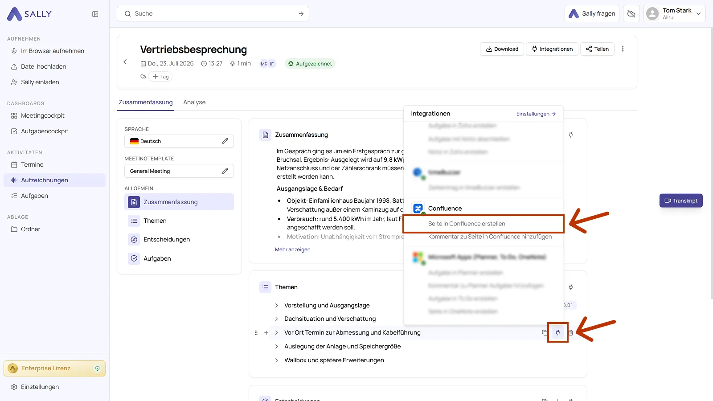Click the IF participant avatar
Image resolution: width=713 pixels, height=401 pixels.
[272, 64]
